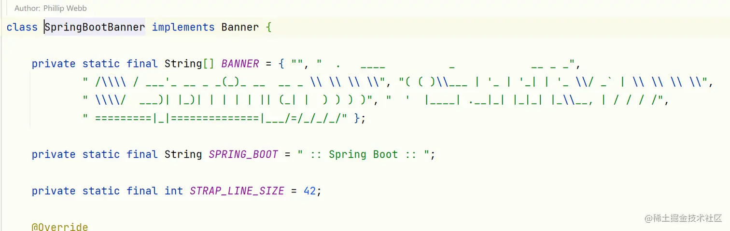The width and height of the screenshot is (730, 231).
Task: Click the STRAP_LINE_SIZE constant name
Action: (237, 191)
